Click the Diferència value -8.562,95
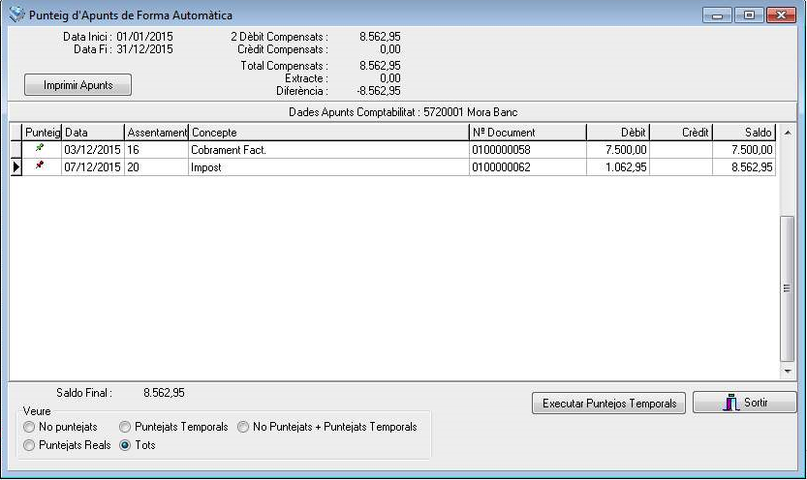 click(378, 91)
